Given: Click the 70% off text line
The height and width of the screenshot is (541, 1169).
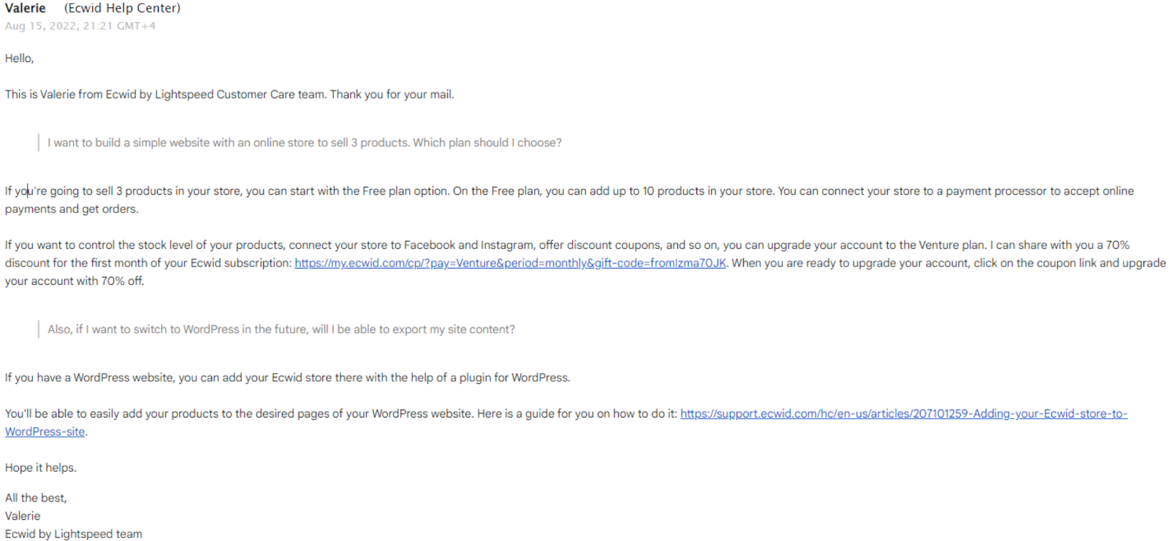Looking at the screenshot, I should point(75,281).
